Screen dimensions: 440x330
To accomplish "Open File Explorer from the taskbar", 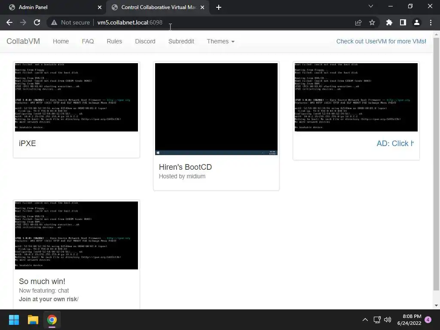I will click(33, 320).
